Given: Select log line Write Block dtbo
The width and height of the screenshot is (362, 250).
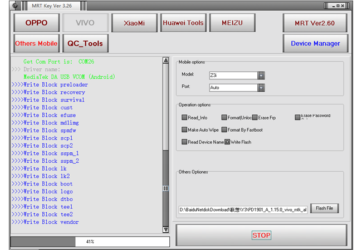Looking at the screenshot, I should (x=42, y=199).
